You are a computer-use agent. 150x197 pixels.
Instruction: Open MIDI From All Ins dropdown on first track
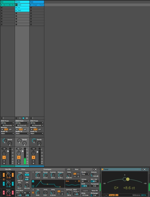(7, 123)
